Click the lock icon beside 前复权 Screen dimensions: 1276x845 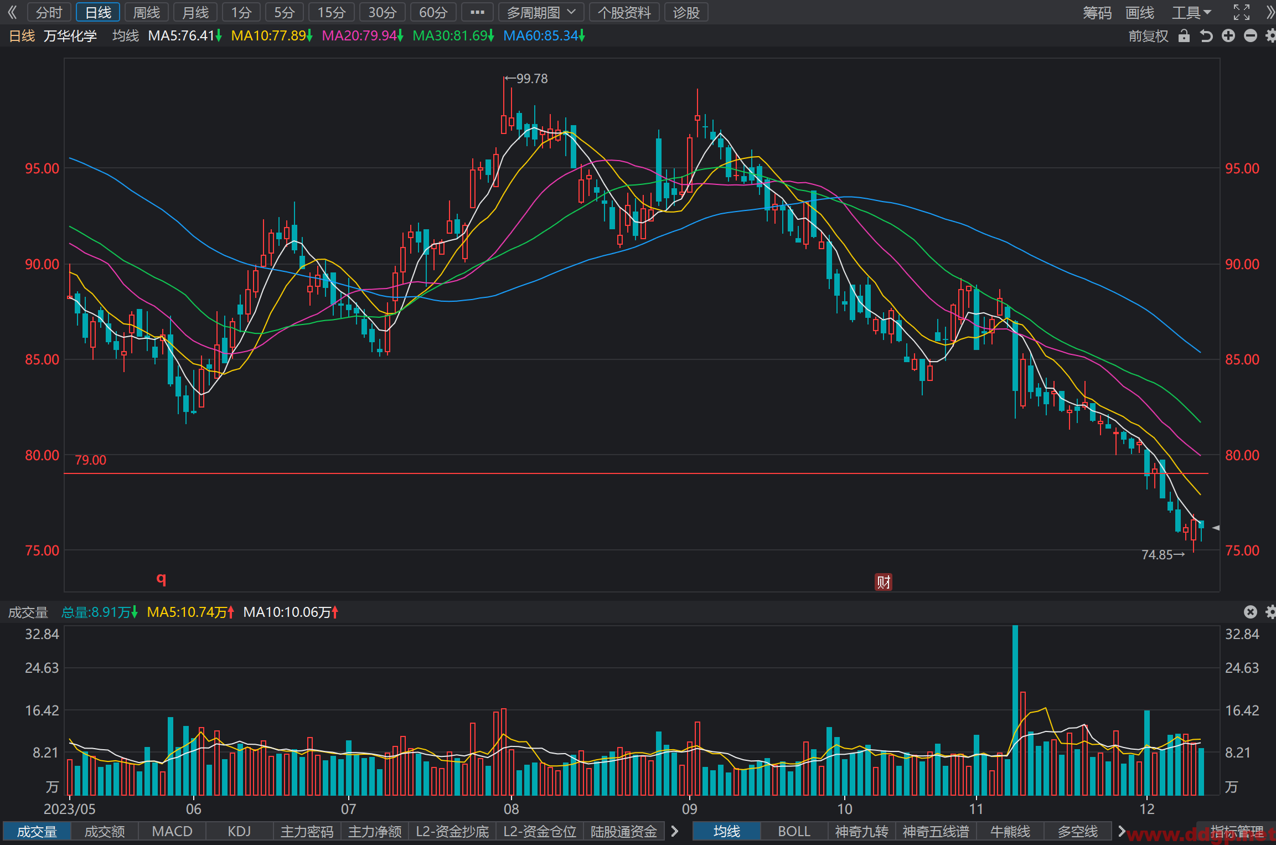1184,36
